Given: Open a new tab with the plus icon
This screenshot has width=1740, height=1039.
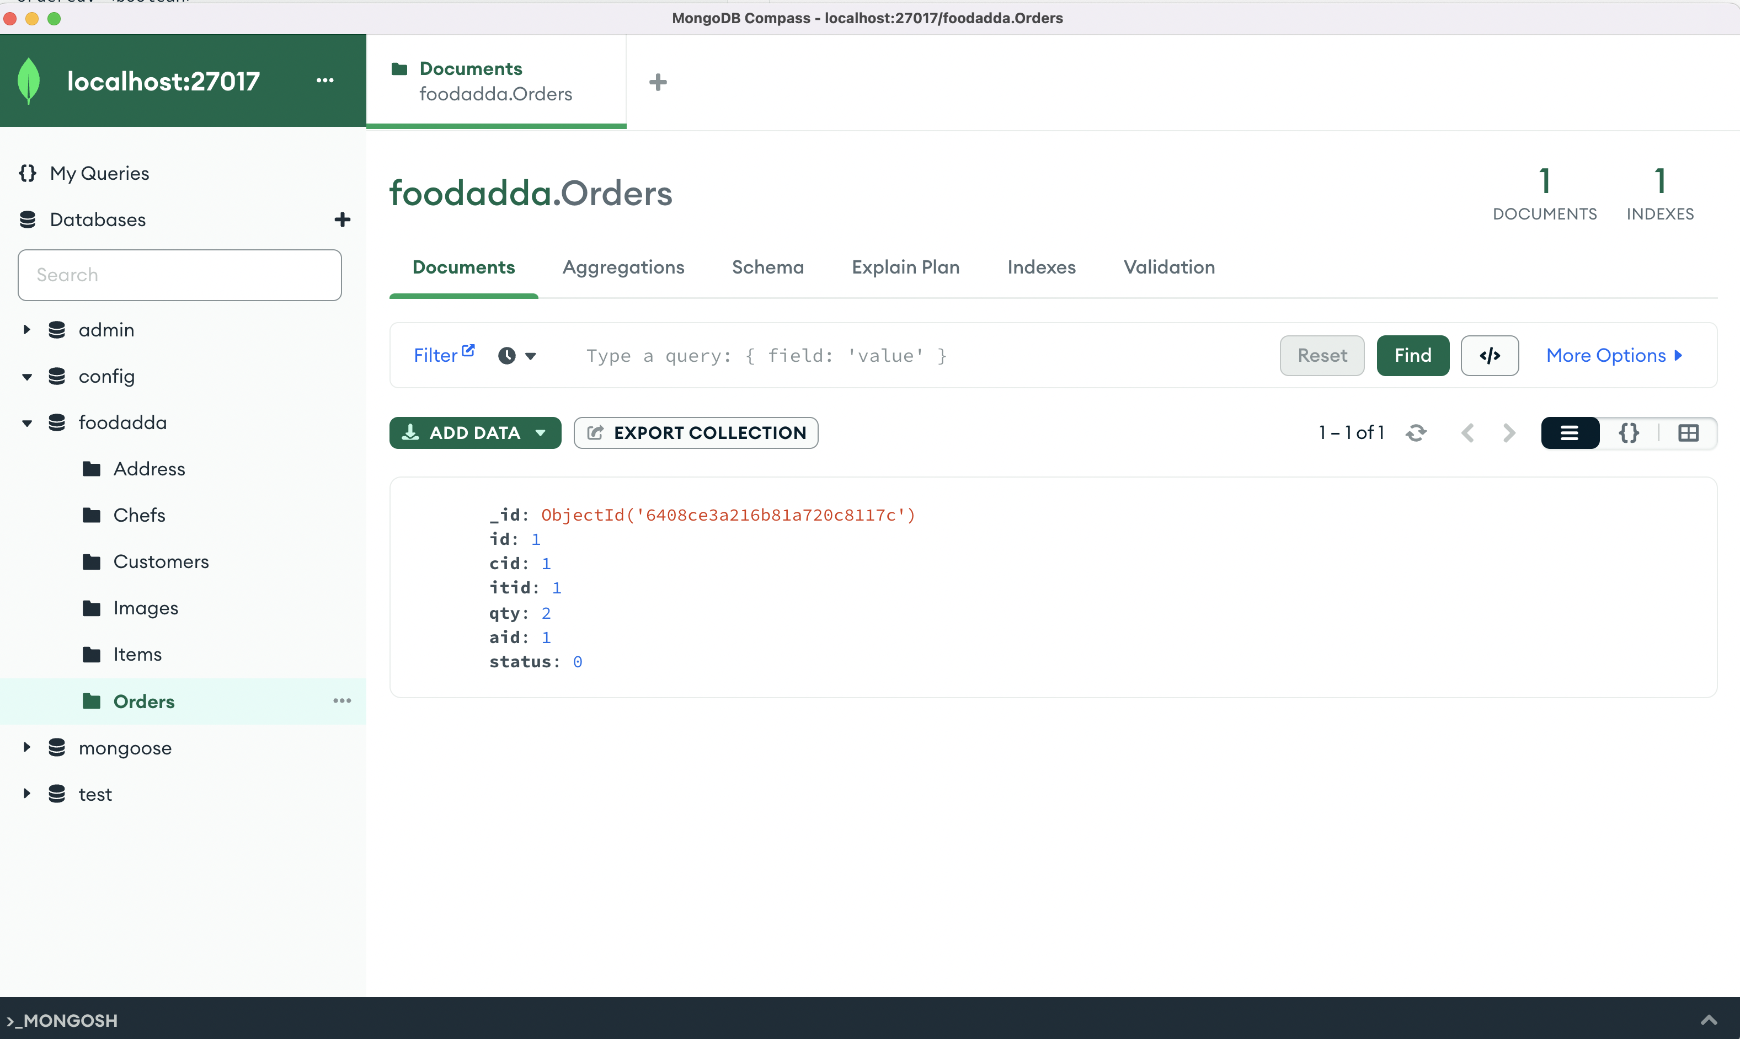Looking at the screenshot, I should tap(657, 82).
